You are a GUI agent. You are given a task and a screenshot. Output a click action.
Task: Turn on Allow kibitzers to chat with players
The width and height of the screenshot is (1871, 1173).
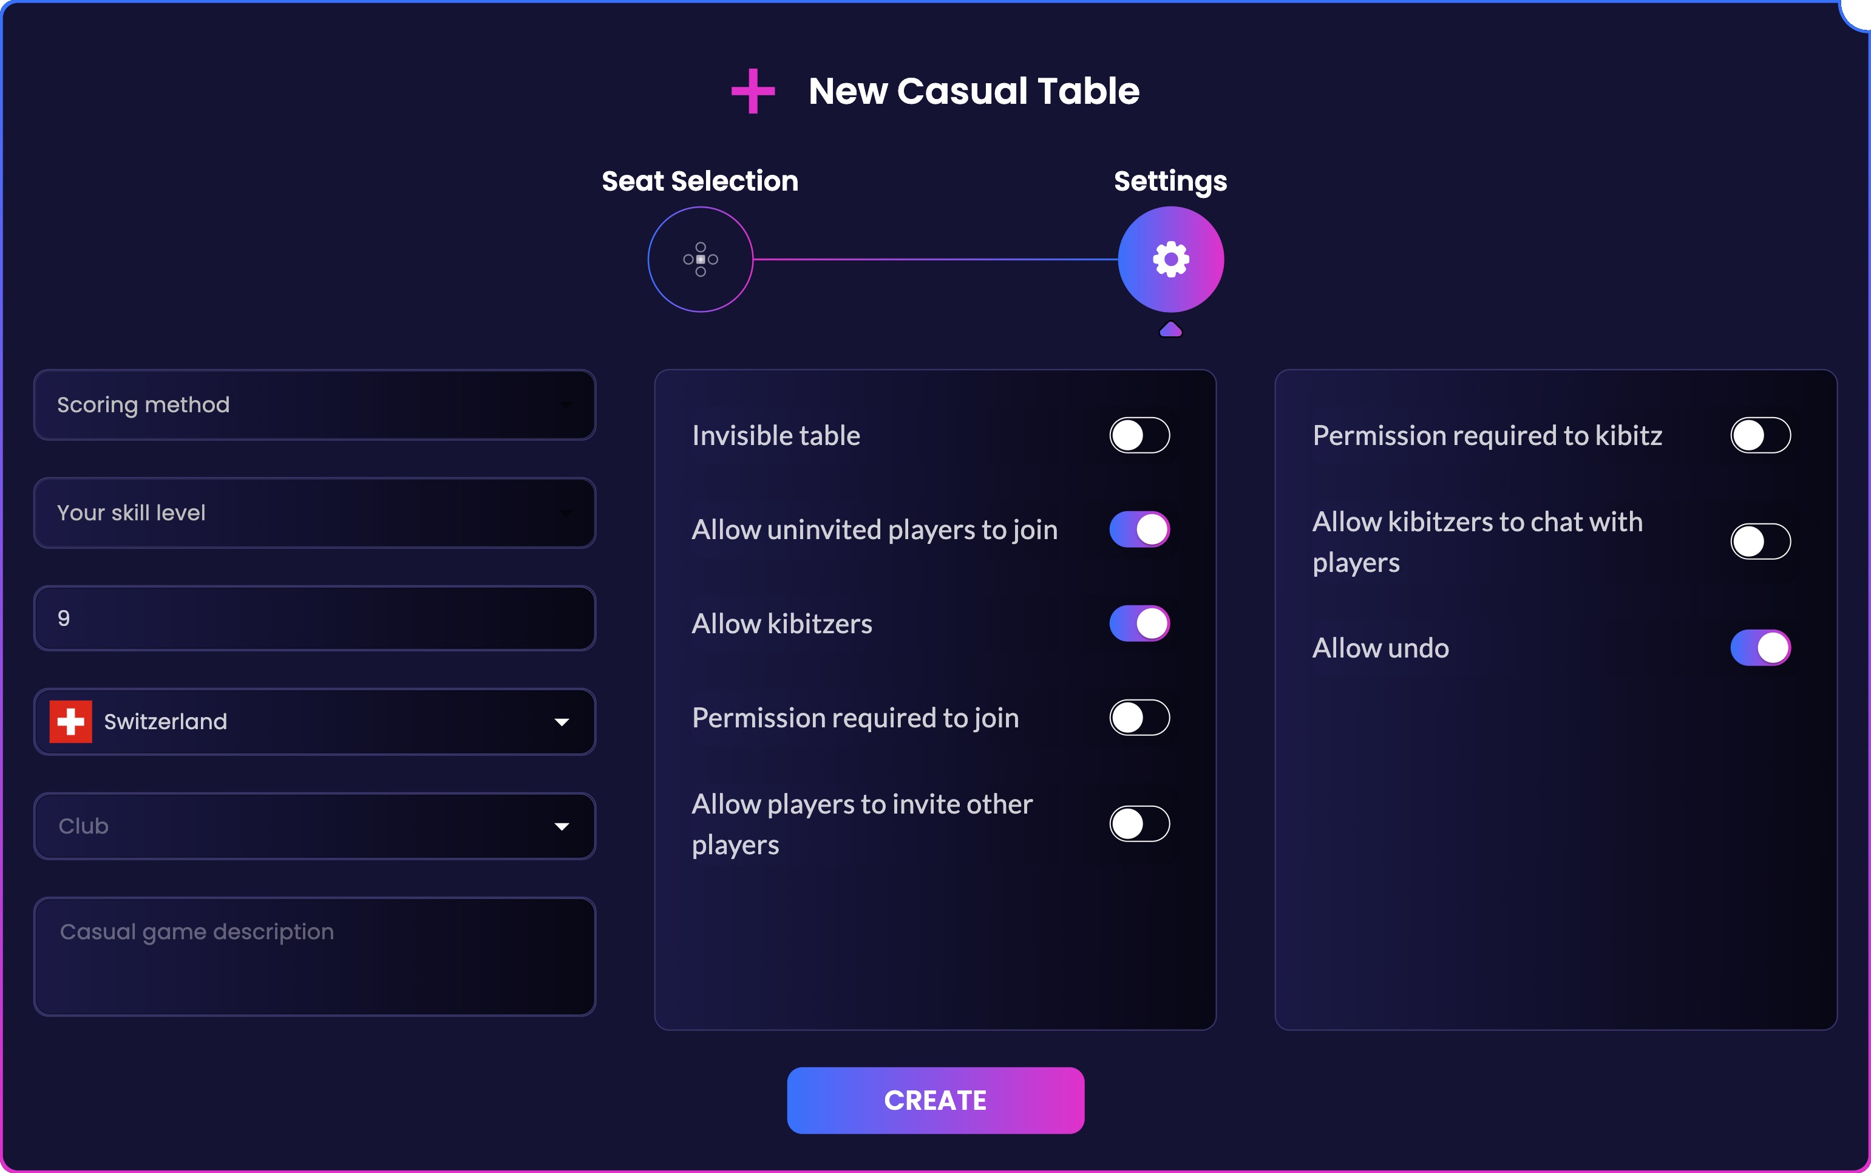point(1760,542)
